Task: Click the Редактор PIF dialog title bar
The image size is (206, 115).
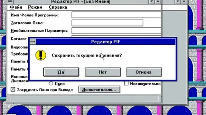Action: click(x=106, y=42)
